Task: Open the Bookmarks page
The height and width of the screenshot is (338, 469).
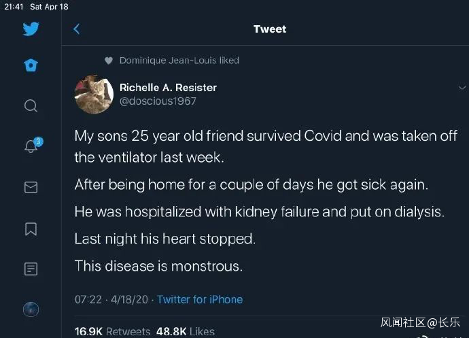Action: click(x=31, y=229)
